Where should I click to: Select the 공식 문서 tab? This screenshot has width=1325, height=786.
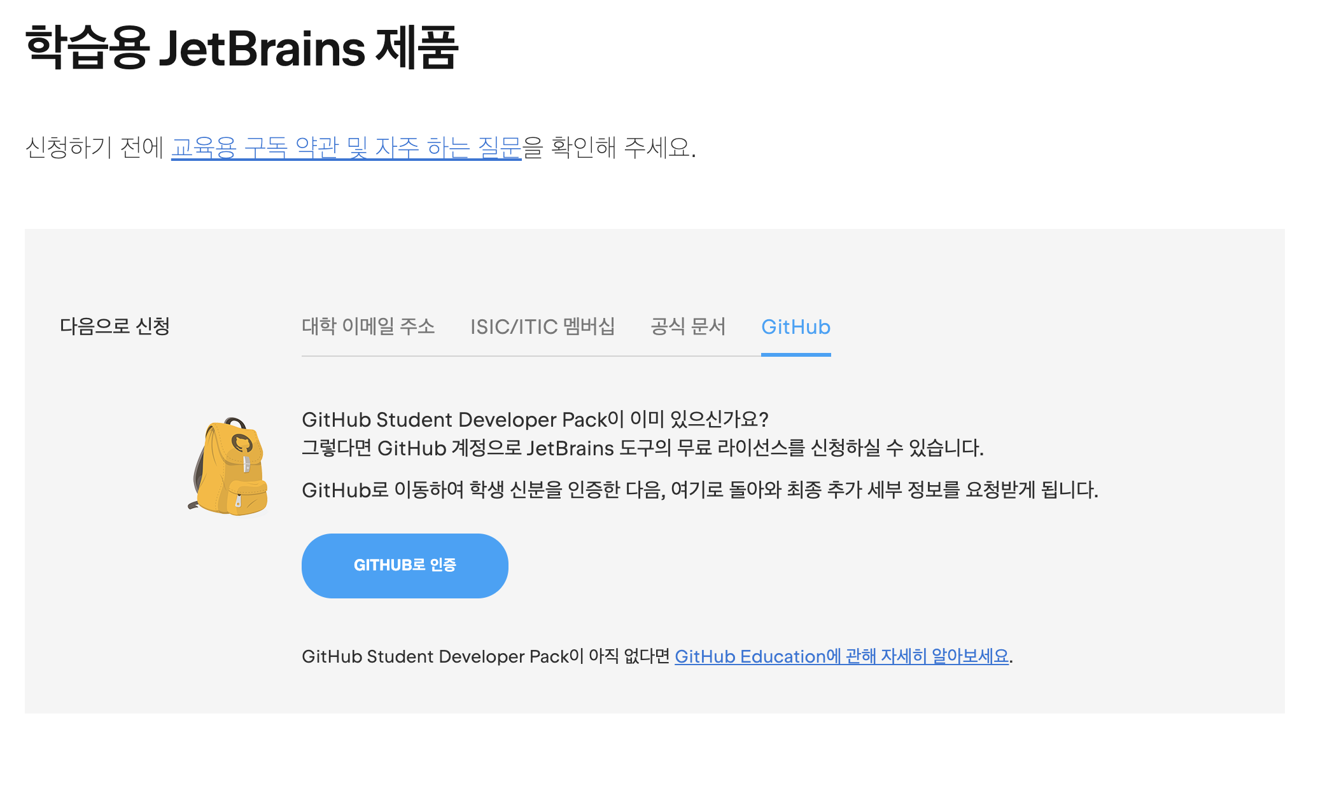coord(688,327)
